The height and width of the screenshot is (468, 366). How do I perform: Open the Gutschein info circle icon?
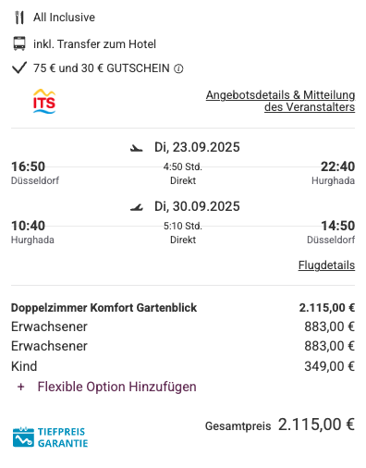(178, 68)
